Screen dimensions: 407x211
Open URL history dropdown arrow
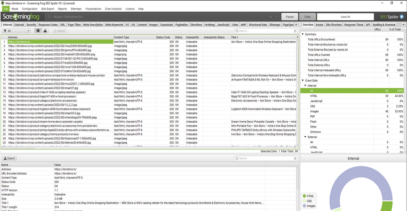pyautogui.click(x=276, y=17)
